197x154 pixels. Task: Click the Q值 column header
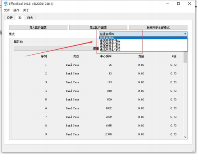[174, 56]
